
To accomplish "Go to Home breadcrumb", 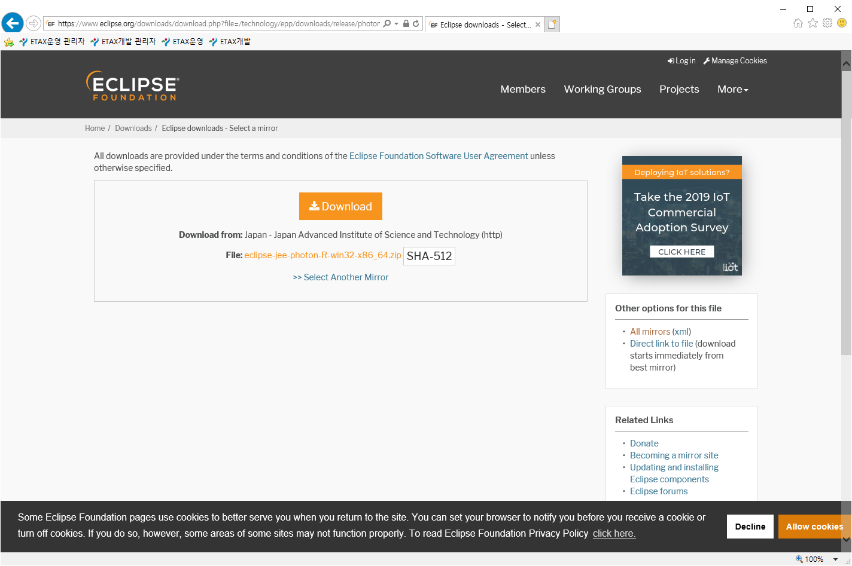I will (95, 129).
